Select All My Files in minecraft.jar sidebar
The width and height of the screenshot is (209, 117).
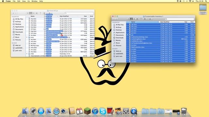tap(19, 19)
